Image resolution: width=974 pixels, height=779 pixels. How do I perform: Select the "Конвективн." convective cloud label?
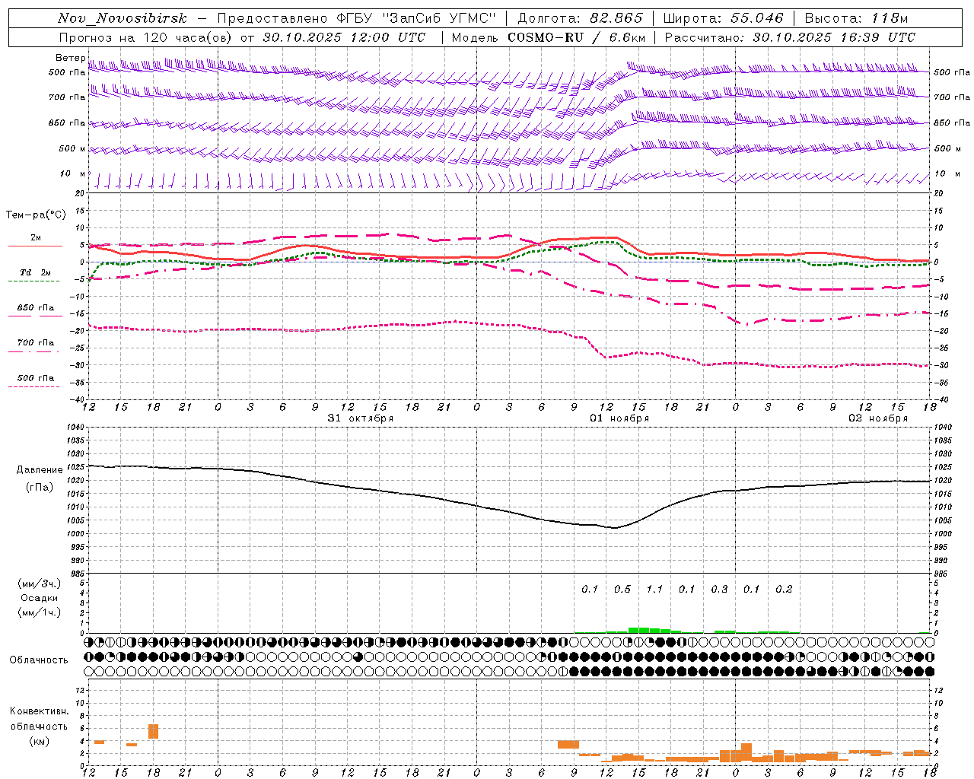click(39, 711)
